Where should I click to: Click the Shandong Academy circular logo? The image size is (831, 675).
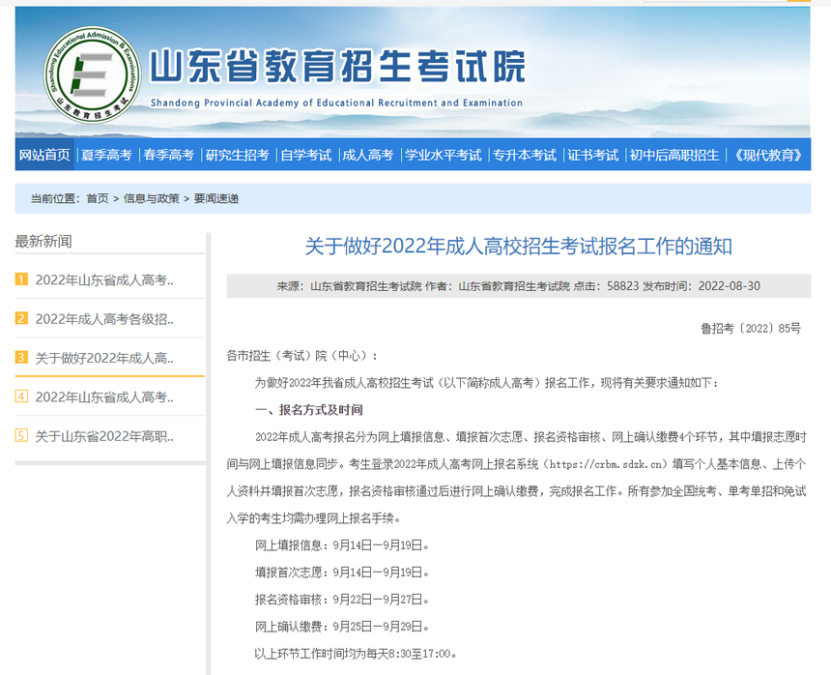click(92, 74)
